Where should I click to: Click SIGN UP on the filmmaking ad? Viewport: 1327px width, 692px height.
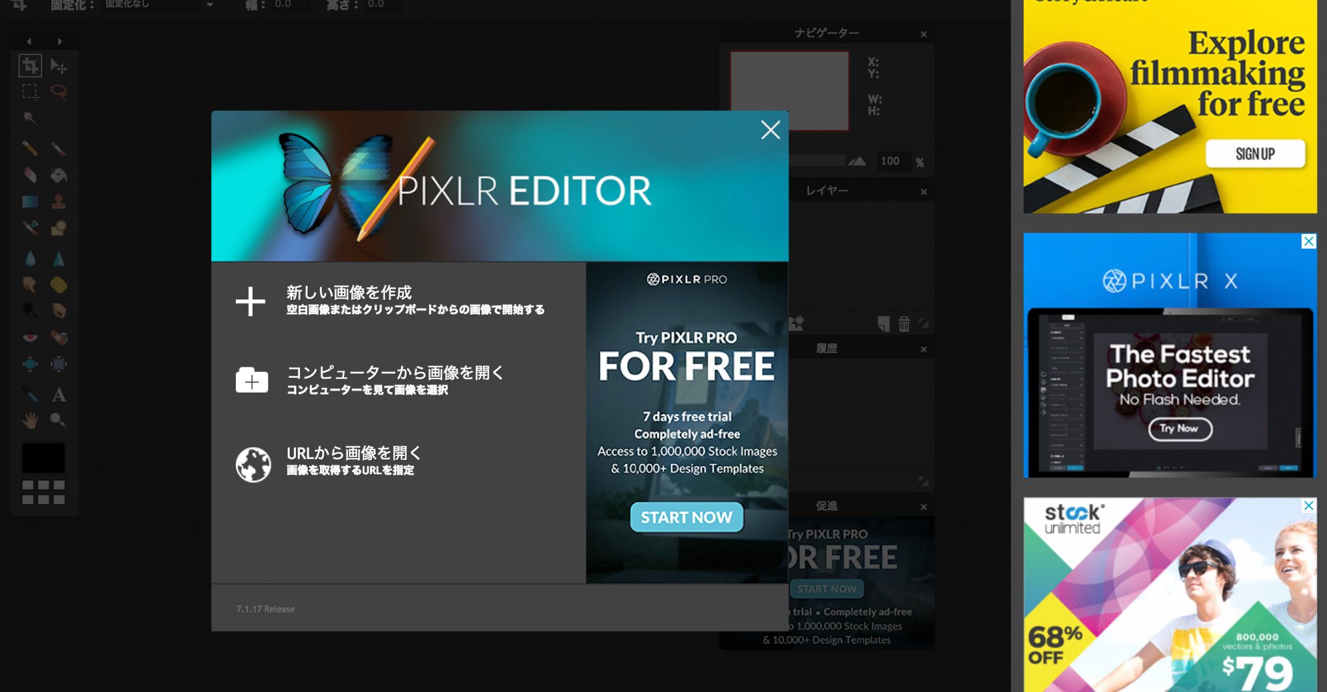1255,154
